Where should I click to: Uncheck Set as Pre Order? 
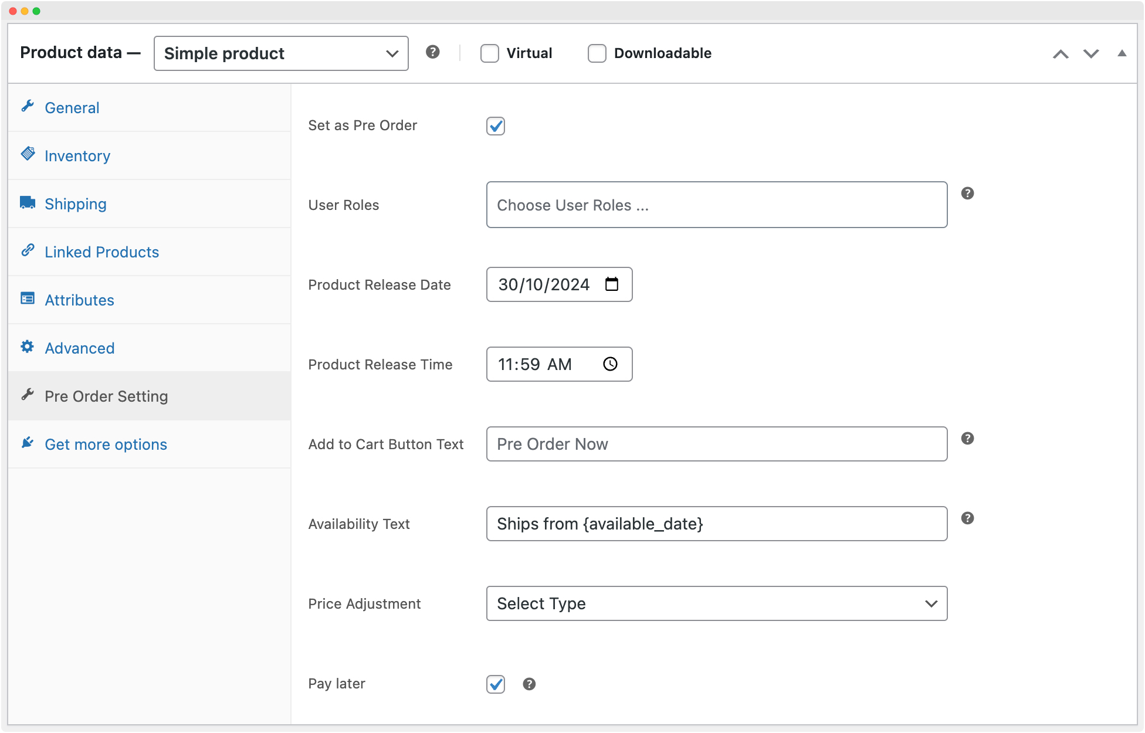496,126
